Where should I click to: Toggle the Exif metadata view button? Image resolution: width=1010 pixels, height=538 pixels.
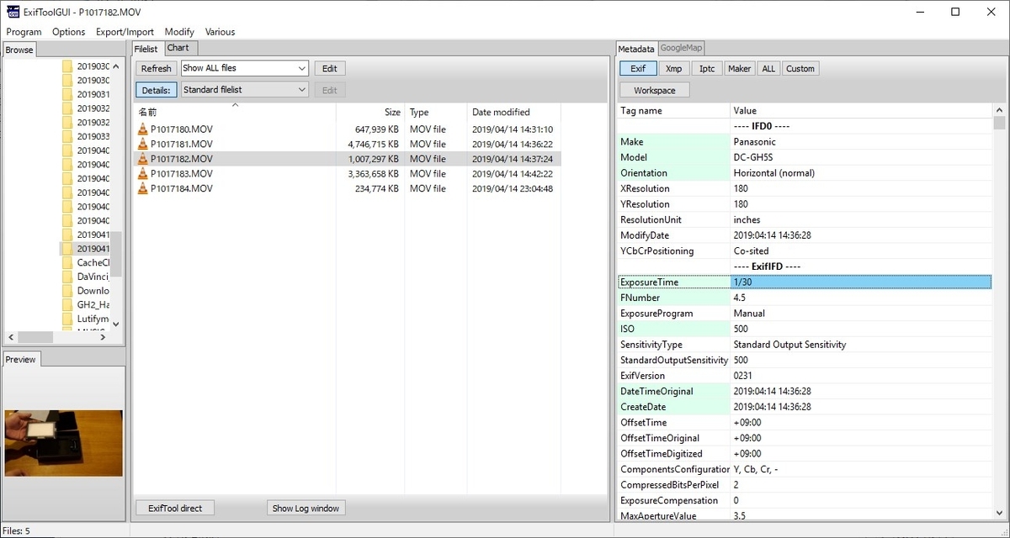tap(638, 69)
